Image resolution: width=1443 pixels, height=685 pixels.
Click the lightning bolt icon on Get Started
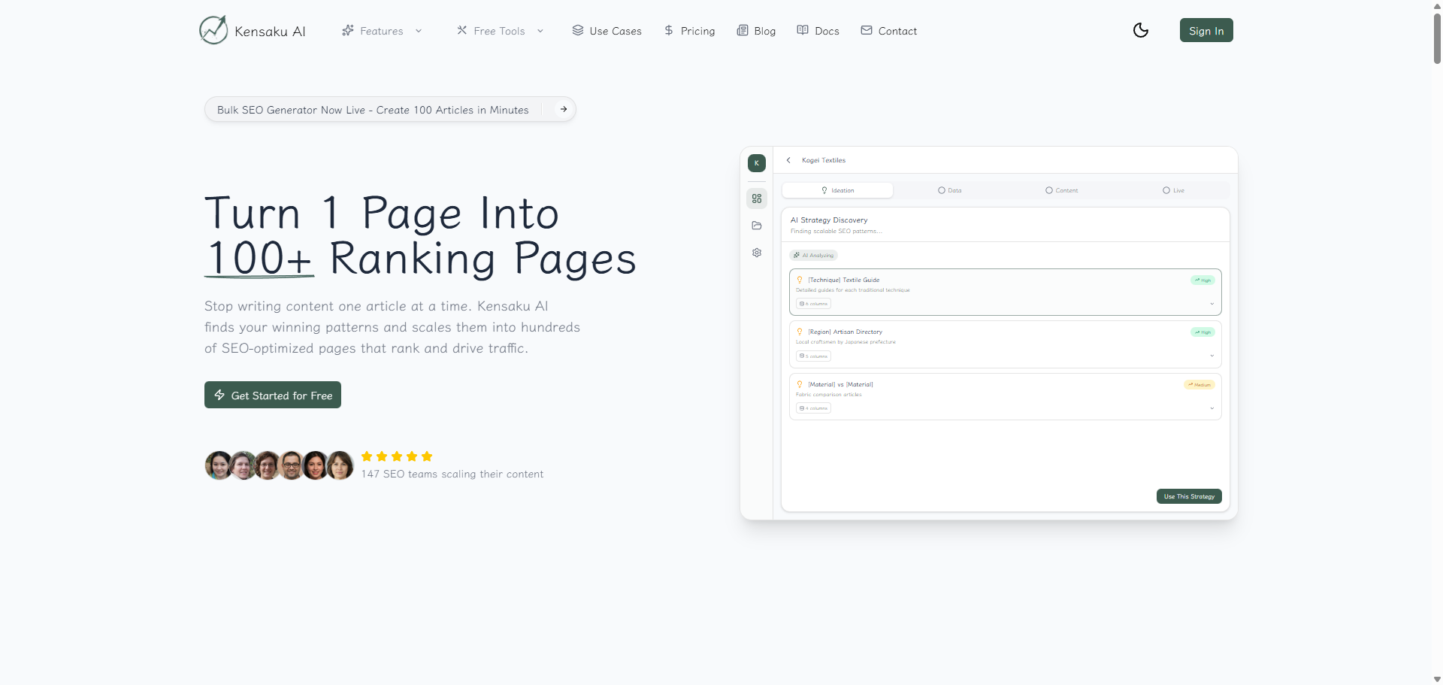tap(220, 395)
